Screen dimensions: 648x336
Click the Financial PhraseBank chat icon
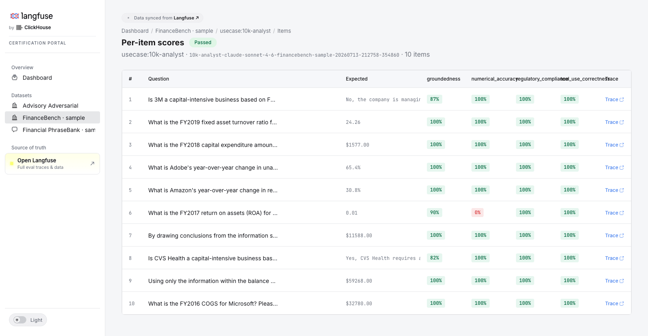click(15, 130)
